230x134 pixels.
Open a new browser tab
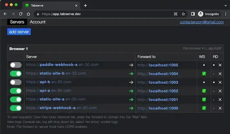pos(85,5)
